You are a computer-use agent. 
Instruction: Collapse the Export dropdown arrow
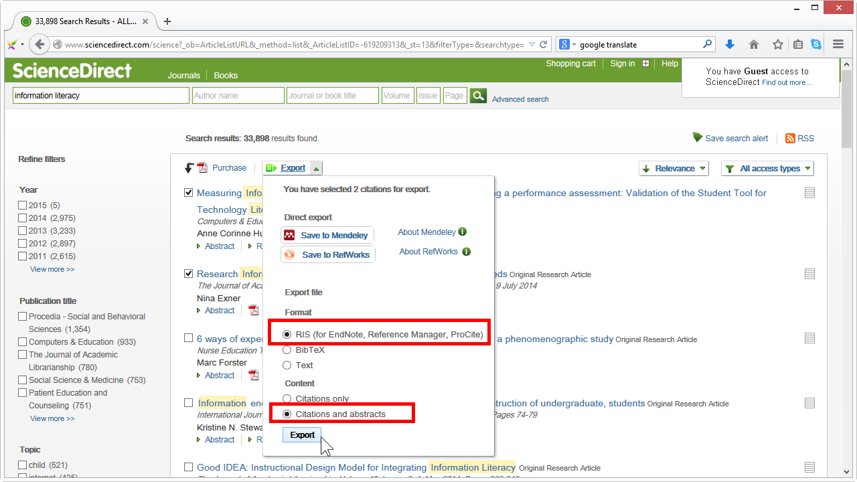[316, 168]
